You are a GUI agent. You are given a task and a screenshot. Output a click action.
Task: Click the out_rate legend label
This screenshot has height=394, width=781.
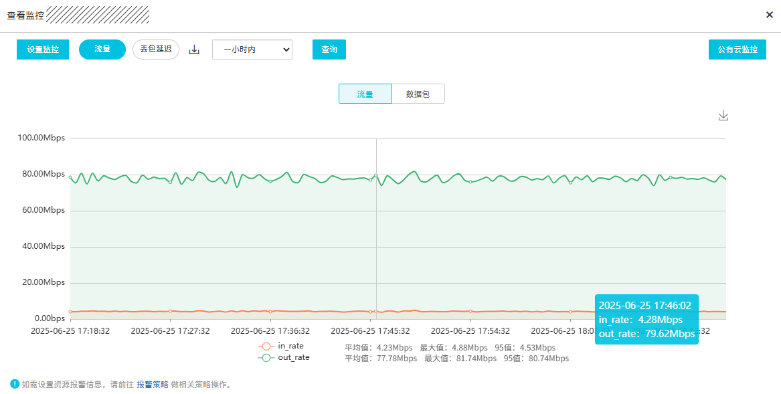point(293,358)
